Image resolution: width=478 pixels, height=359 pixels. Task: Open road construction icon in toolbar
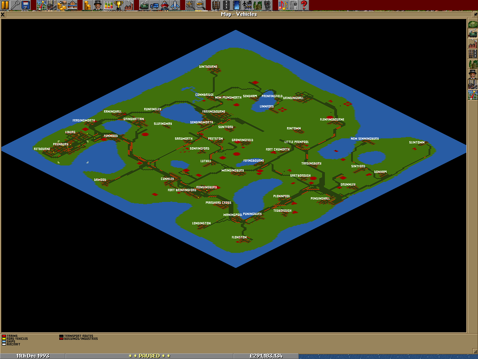[226, 5]
